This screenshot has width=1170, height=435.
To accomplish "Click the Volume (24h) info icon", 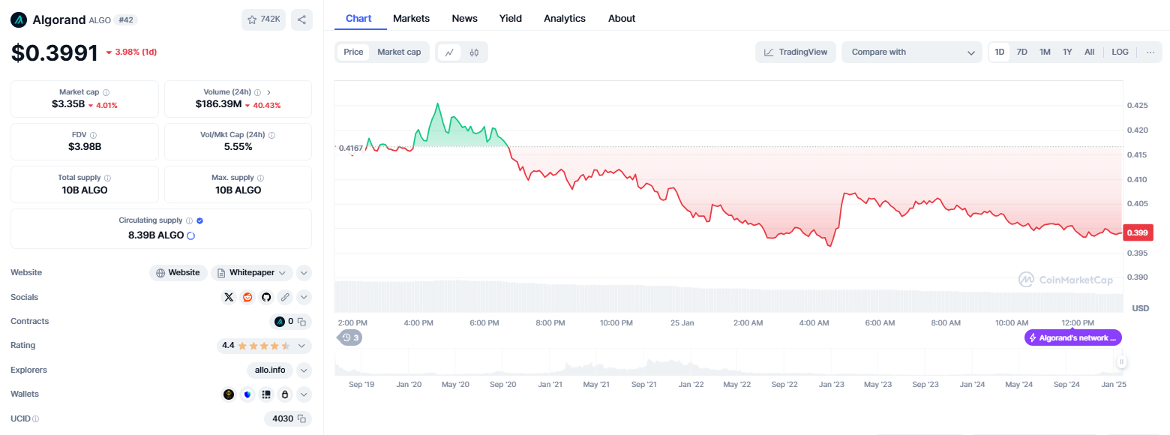I will pyautogui.click(x=257, y=92).
